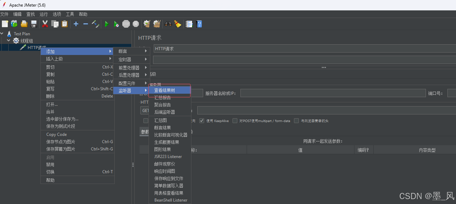Expand the 断言 submenu
This screenshot has width=456, height=204.
pyautogui.click(x=132, y=51)
